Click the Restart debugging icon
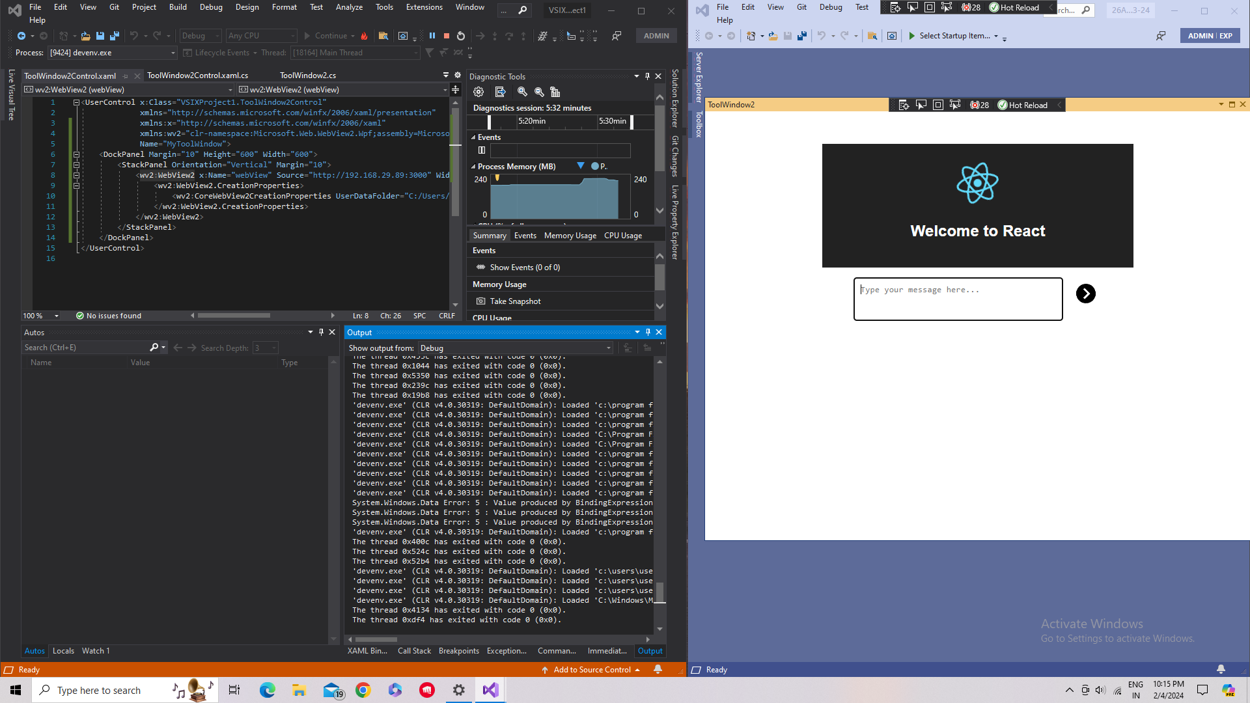The width and height of the screenshot is (1250, 703). tap(461, 36)
